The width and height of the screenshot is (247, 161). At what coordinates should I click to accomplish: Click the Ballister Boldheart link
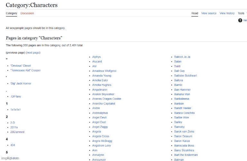[x=185, y=75]
